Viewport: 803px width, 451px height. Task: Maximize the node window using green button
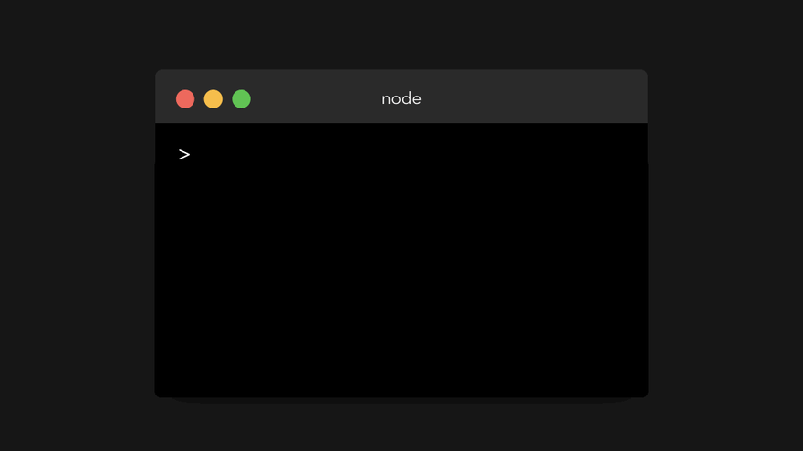(x=241, y=98)
